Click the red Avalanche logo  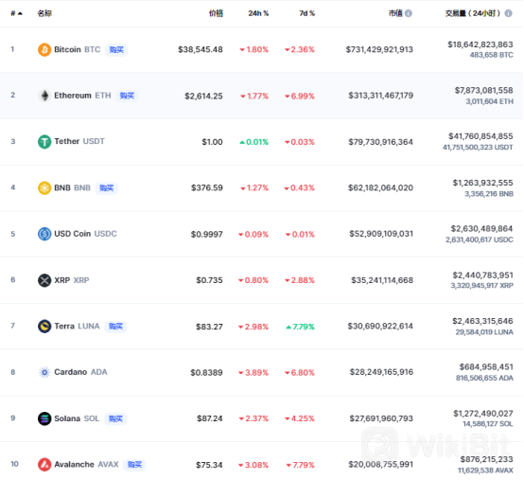[x=44, y=464]
